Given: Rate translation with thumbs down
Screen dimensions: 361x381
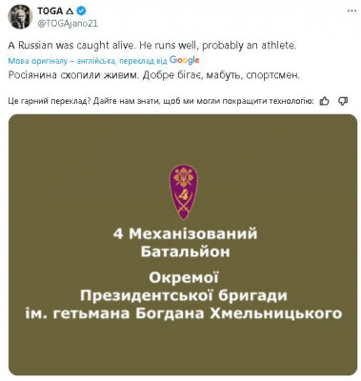Looking at the screenshot, I should tap(343, 101).
